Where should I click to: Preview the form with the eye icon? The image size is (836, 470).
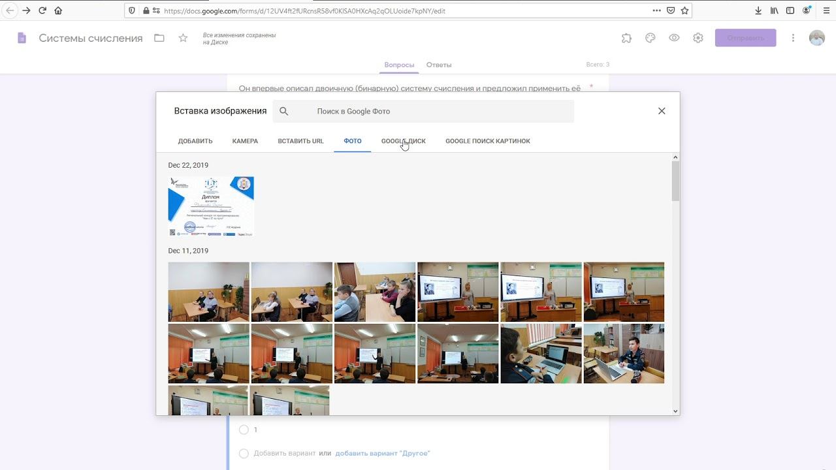[674, 38]
